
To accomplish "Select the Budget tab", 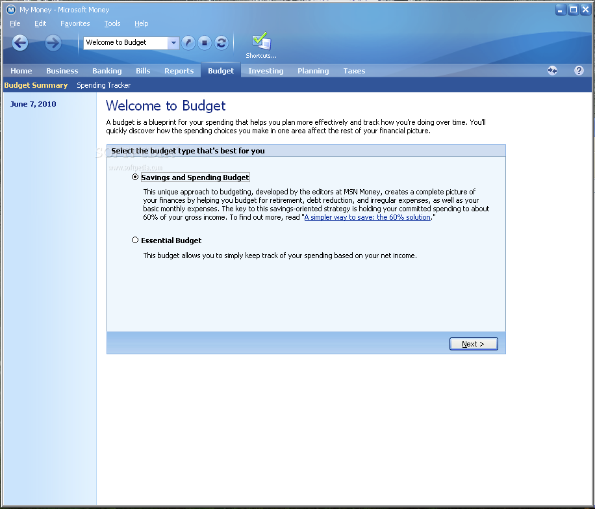I will (x=221, y=71).
